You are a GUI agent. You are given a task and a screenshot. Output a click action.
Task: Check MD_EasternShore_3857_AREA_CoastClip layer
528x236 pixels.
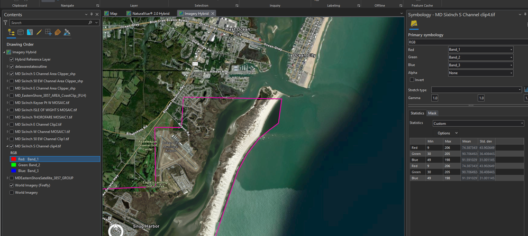pos(12,96)
